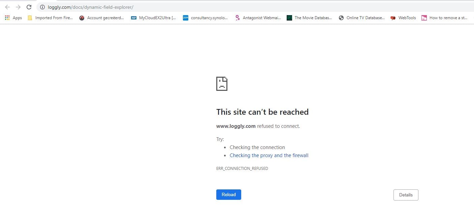View site information icon in address bar
The height and width of the screenshot is (218, 474).
(42, 7)
